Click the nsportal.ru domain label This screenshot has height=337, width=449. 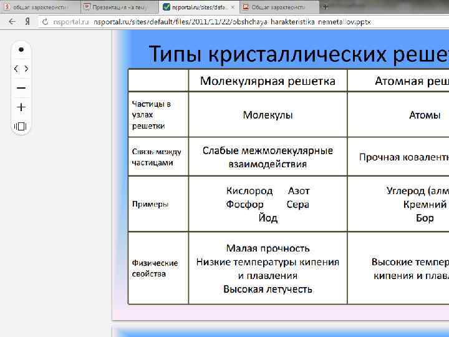click(71, 22)
